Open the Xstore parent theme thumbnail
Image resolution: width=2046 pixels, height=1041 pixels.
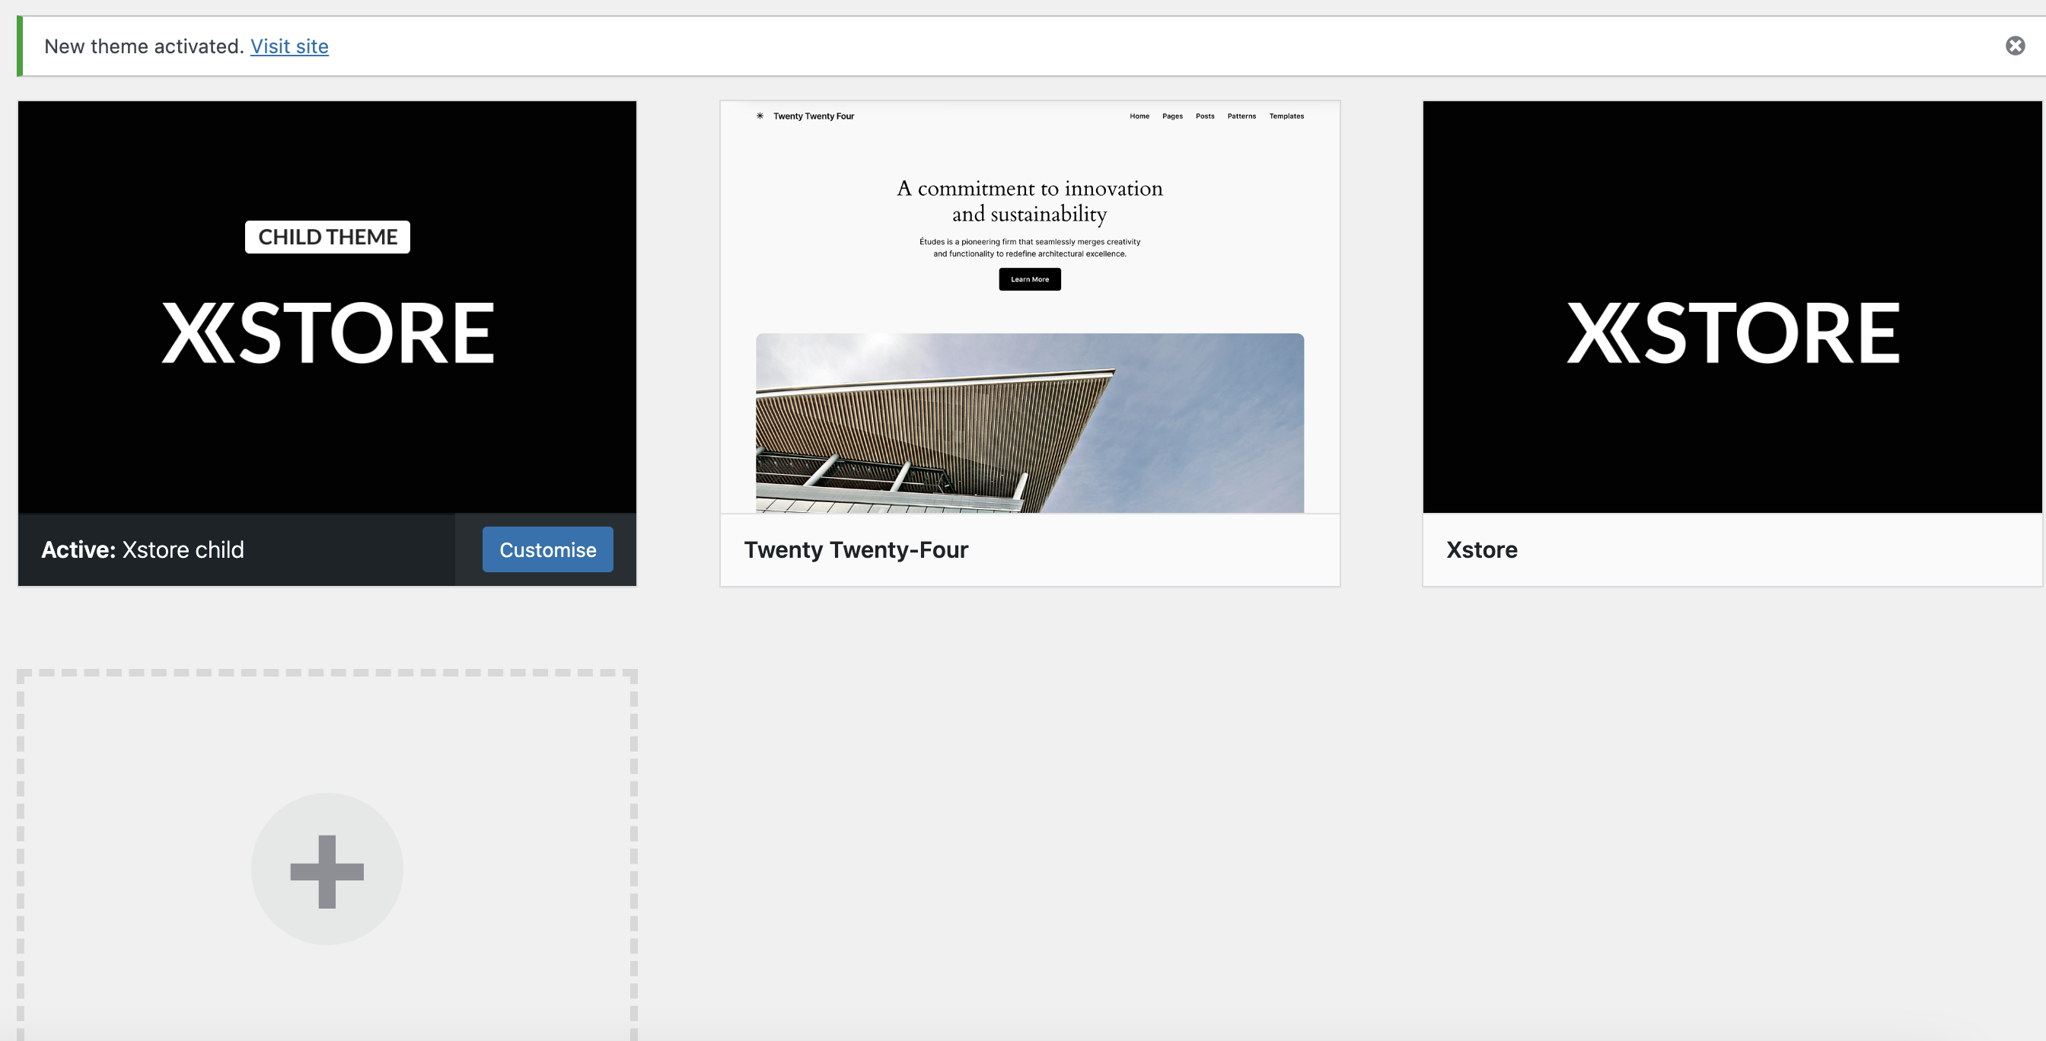(x=1732, y=307)
